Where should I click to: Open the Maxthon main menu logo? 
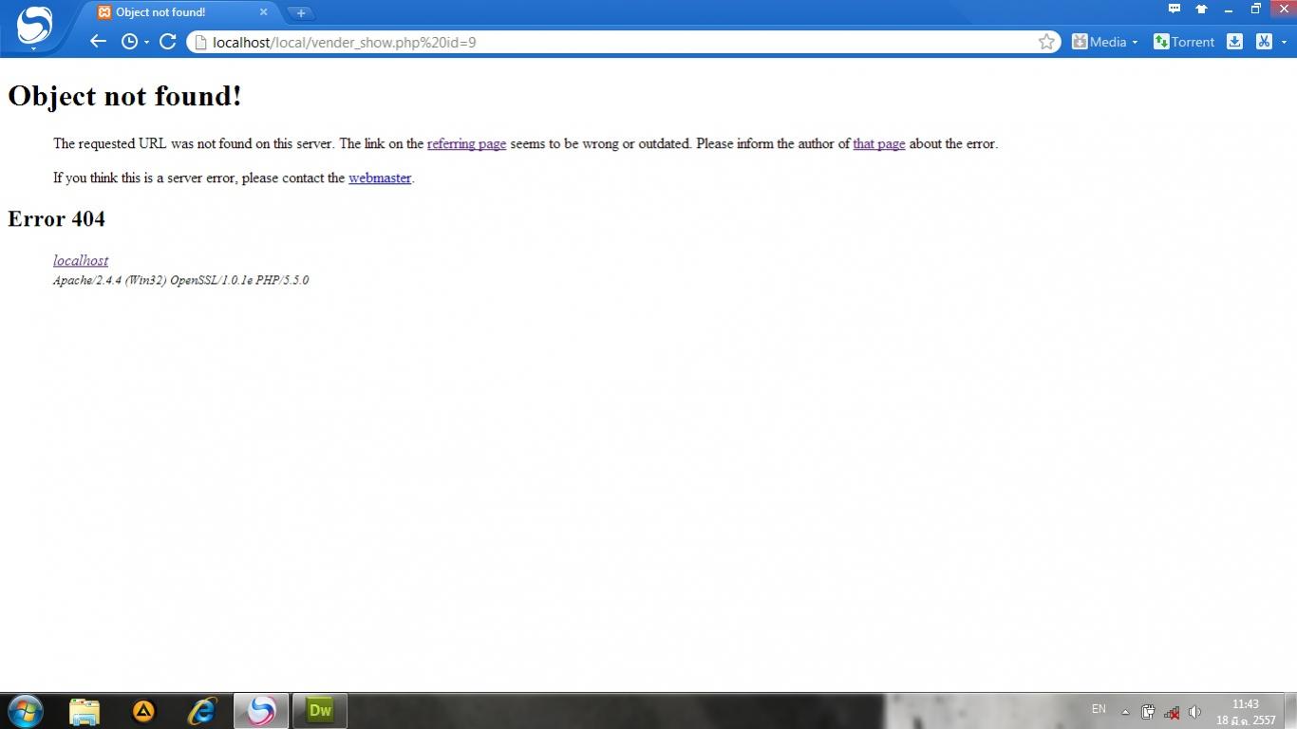(x=35, y=24)
